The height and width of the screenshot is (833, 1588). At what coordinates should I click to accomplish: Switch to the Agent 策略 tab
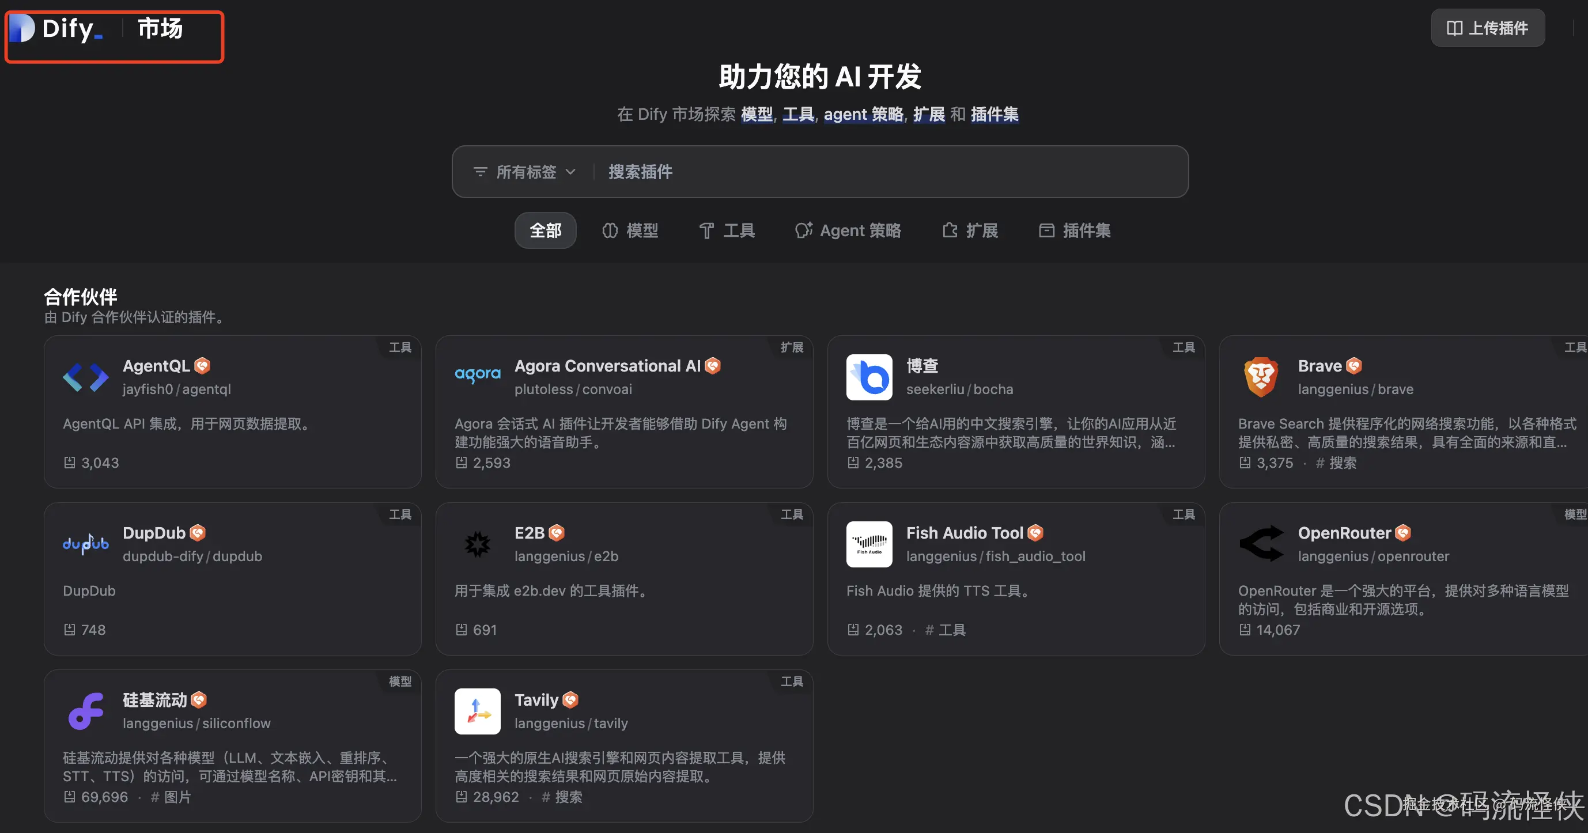click(848, 230)
